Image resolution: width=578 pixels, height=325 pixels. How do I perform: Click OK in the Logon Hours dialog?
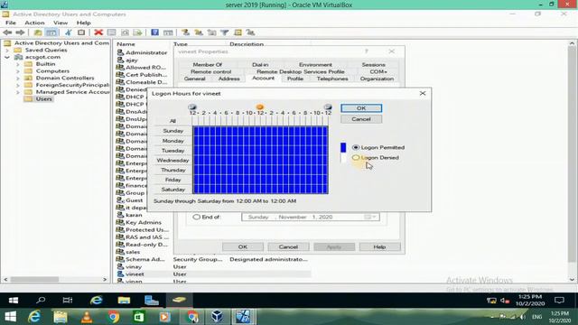[x=361, y=108]
